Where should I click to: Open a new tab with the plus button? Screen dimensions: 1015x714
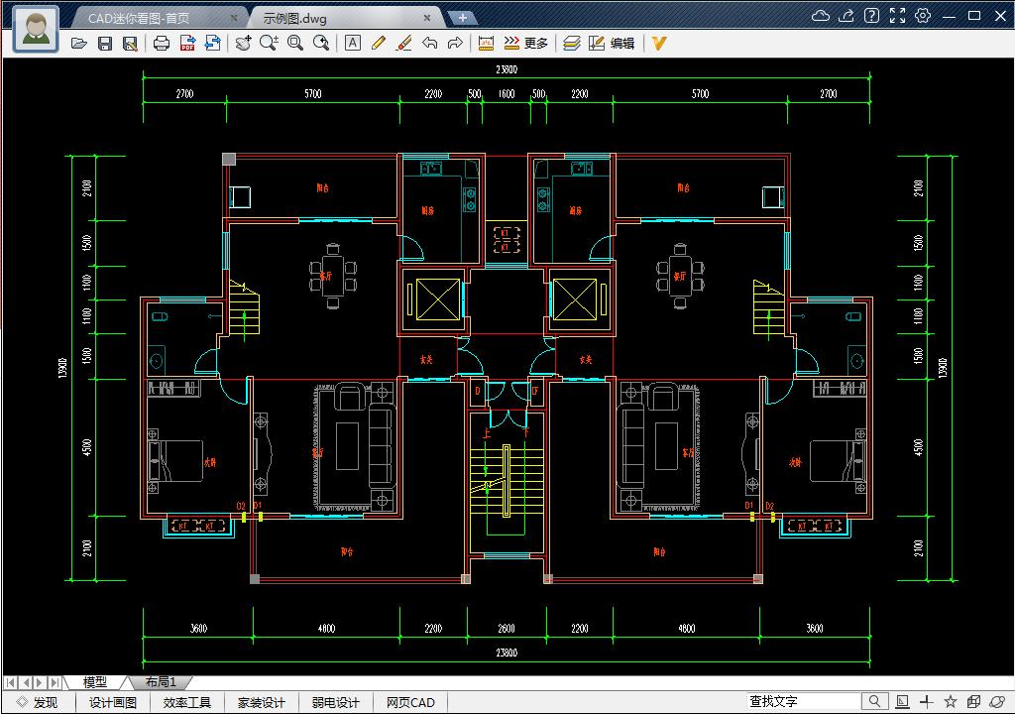coord(462,18)
